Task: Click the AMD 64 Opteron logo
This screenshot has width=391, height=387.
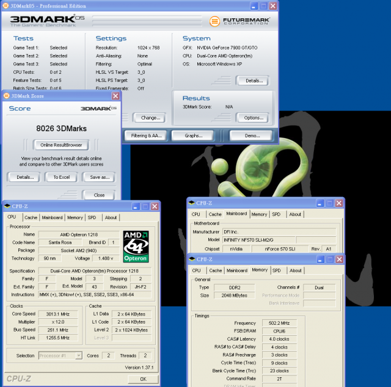Action: point(136,247)
